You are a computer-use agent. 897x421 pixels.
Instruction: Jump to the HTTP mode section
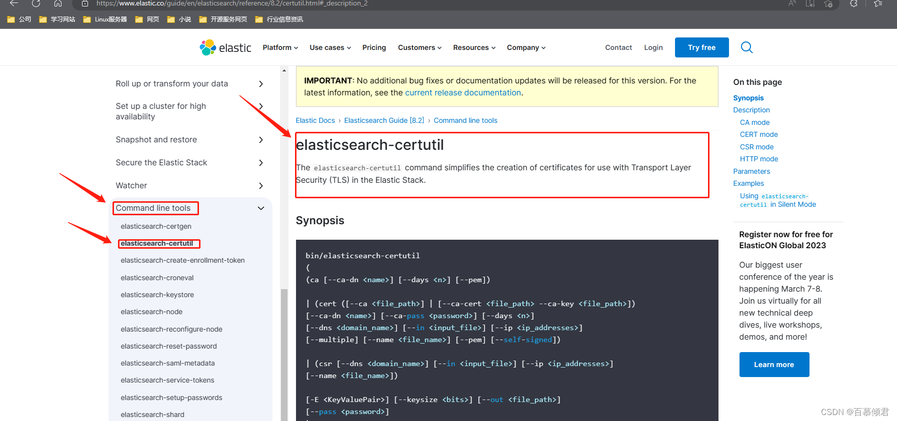pos(759,159)
